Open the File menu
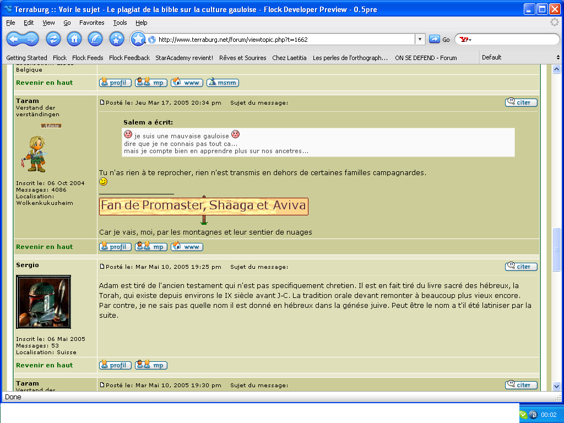This screenshot has width=564, height=423. [x=11, y=23]
